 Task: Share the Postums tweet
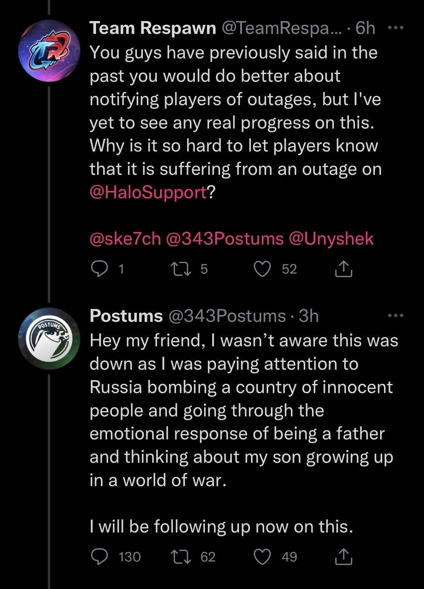343,557
